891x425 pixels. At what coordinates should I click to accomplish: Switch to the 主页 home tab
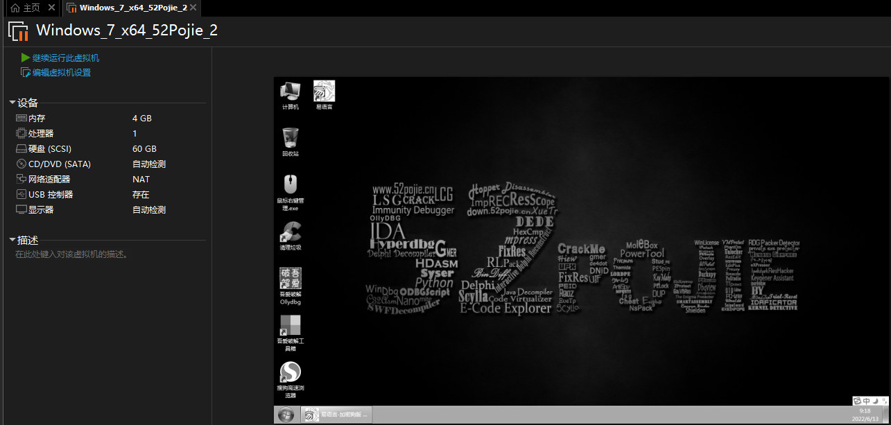tap(26, 8)
